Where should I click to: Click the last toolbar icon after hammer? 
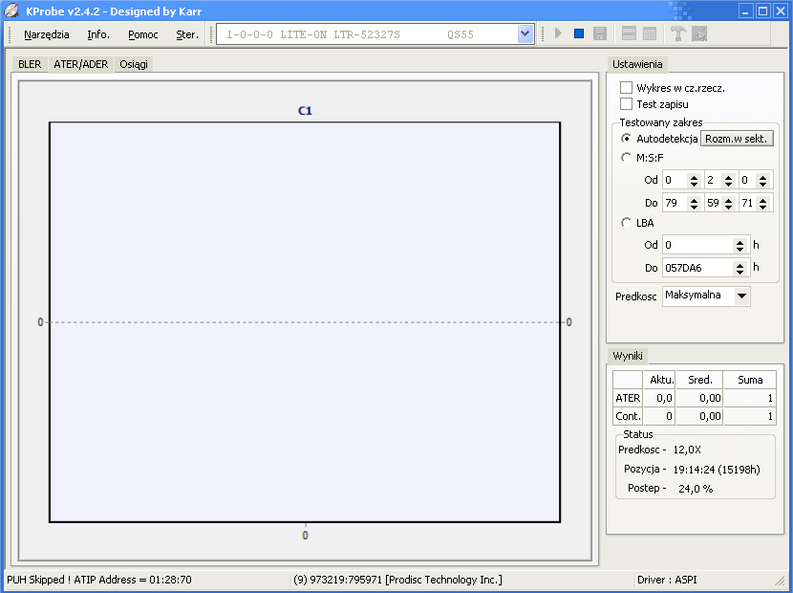[699, 33]
